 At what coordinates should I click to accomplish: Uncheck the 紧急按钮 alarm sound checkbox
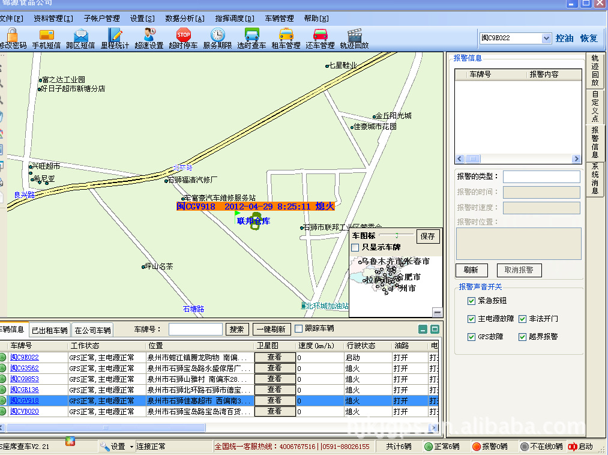point(471,301)
